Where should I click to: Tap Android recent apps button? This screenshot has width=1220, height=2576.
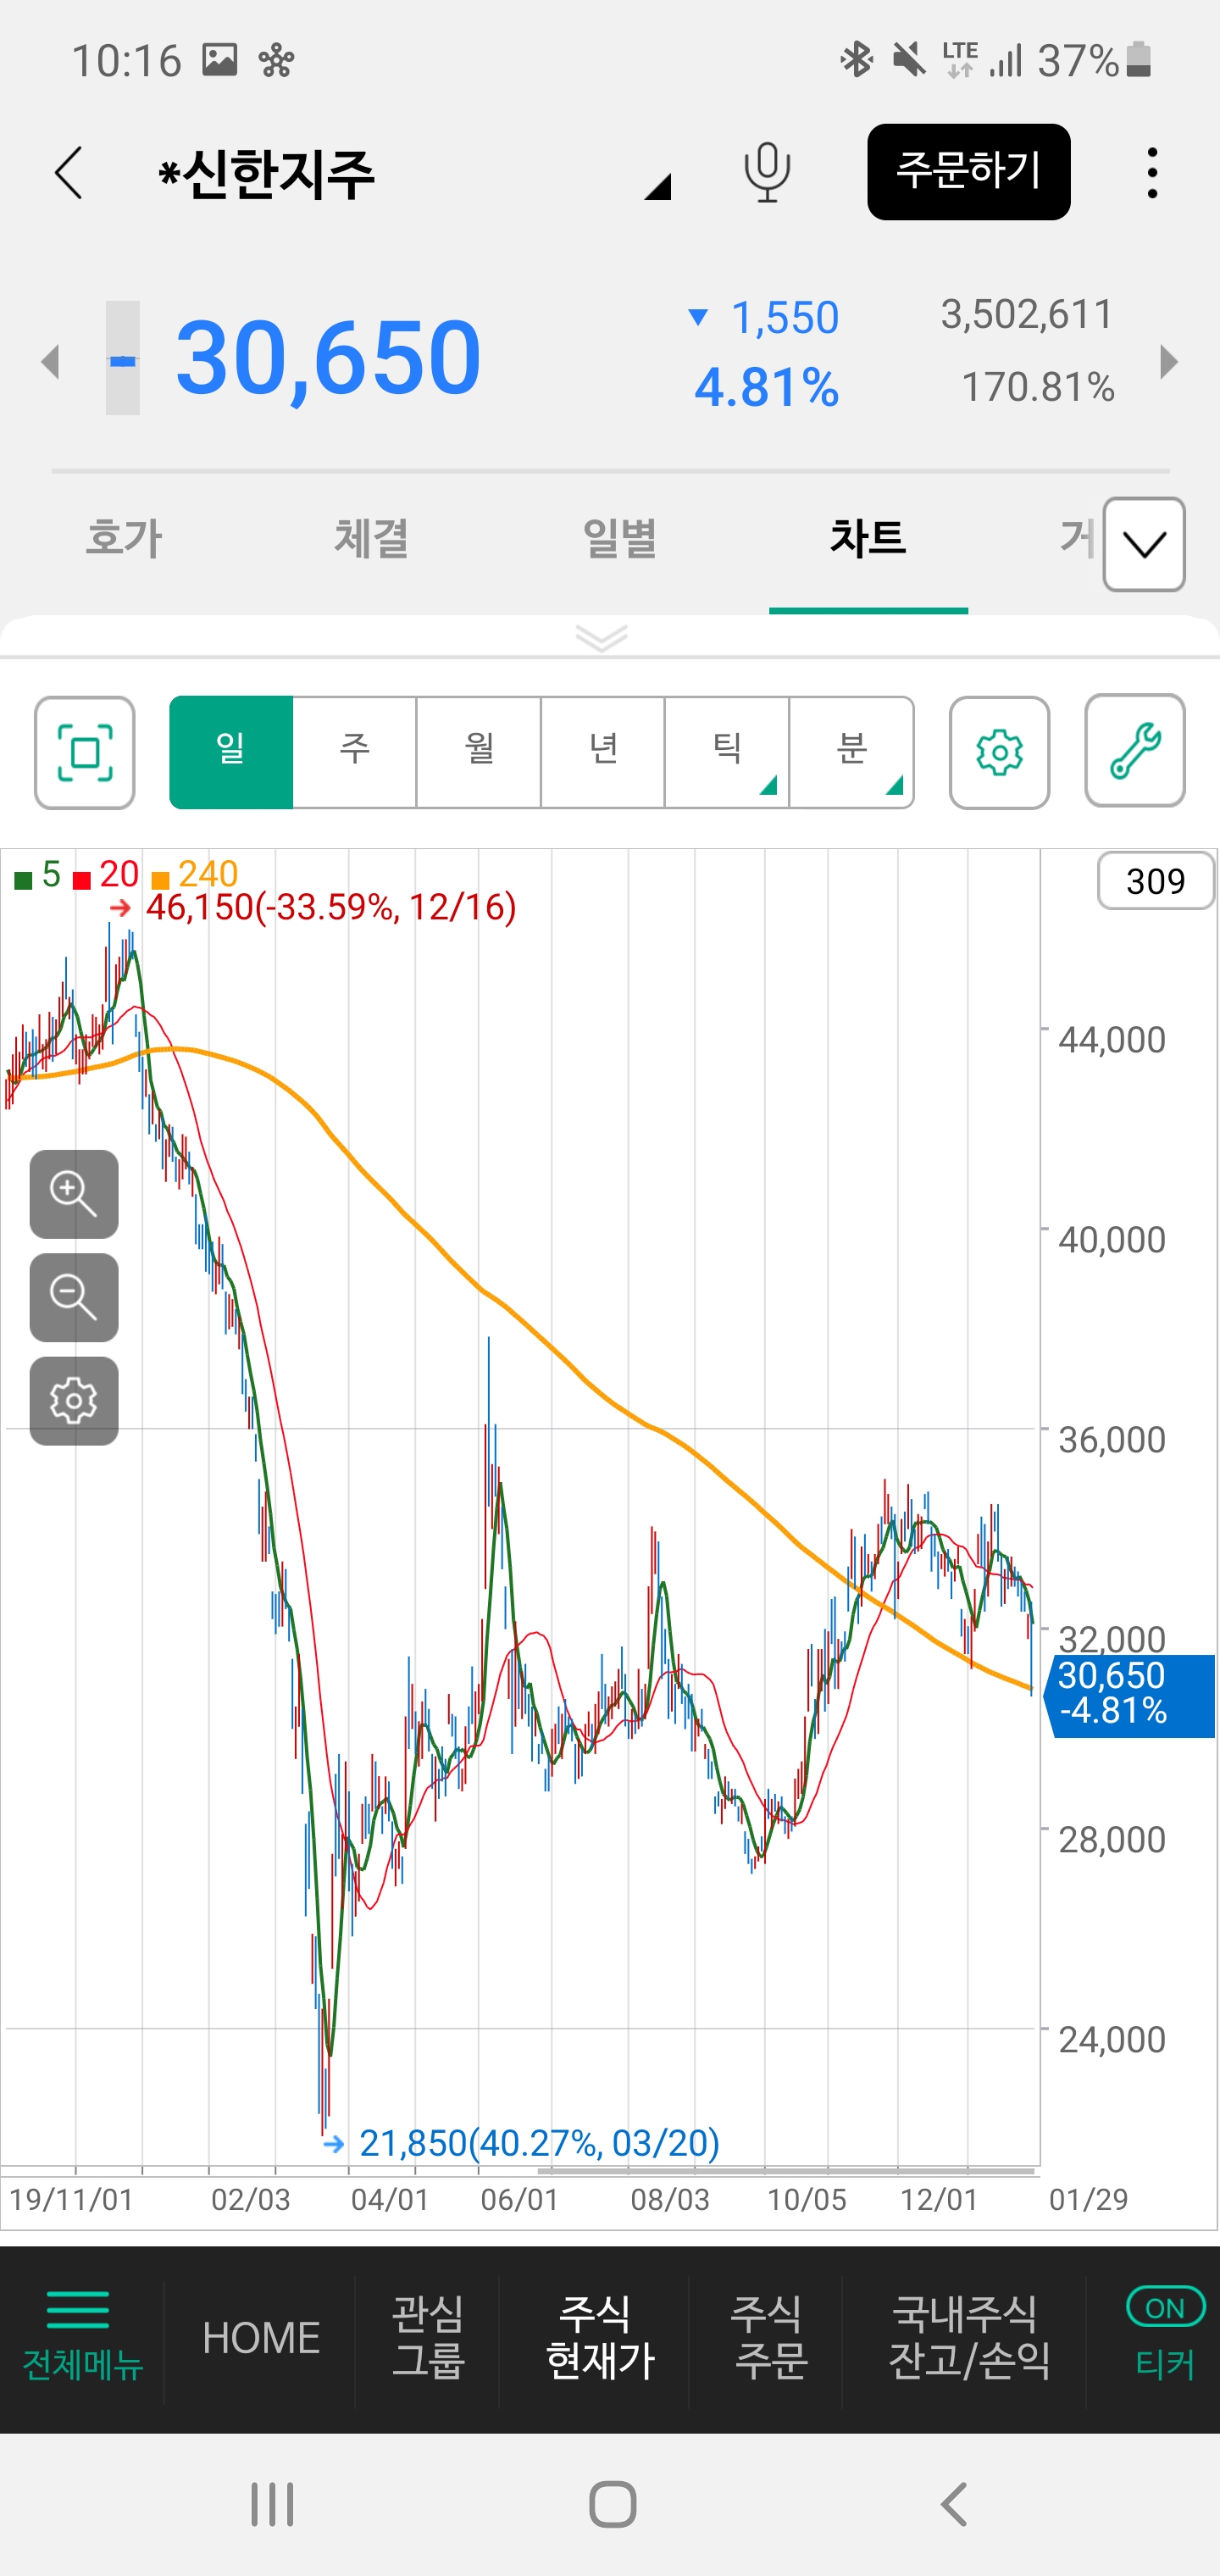tap(272, 2504)
